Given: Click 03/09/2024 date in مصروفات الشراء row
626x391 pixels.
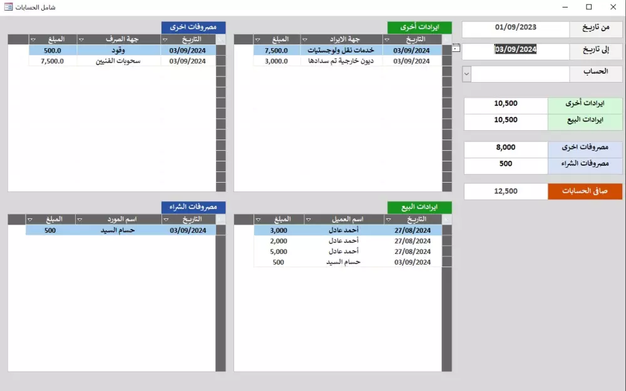Looking at the screenshot, I should coord(188,230).
